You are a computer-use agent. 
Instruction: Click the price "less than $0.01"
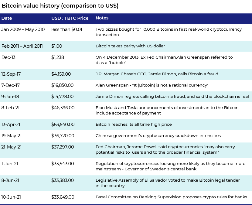click(x=67, y=29)
